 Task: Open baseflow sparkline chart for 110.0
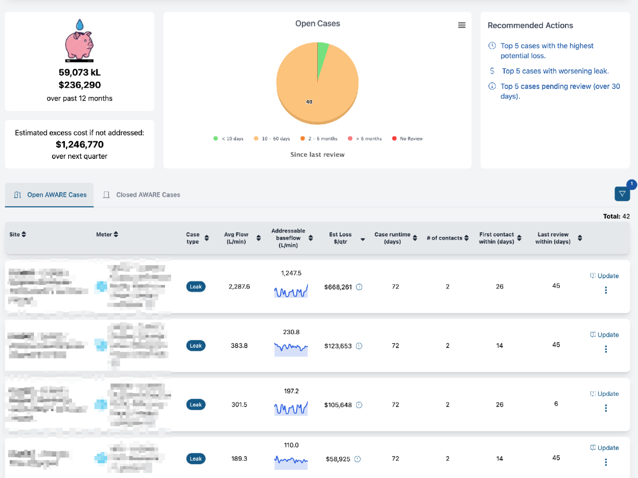pyautogui.click(x=291, y=462)
